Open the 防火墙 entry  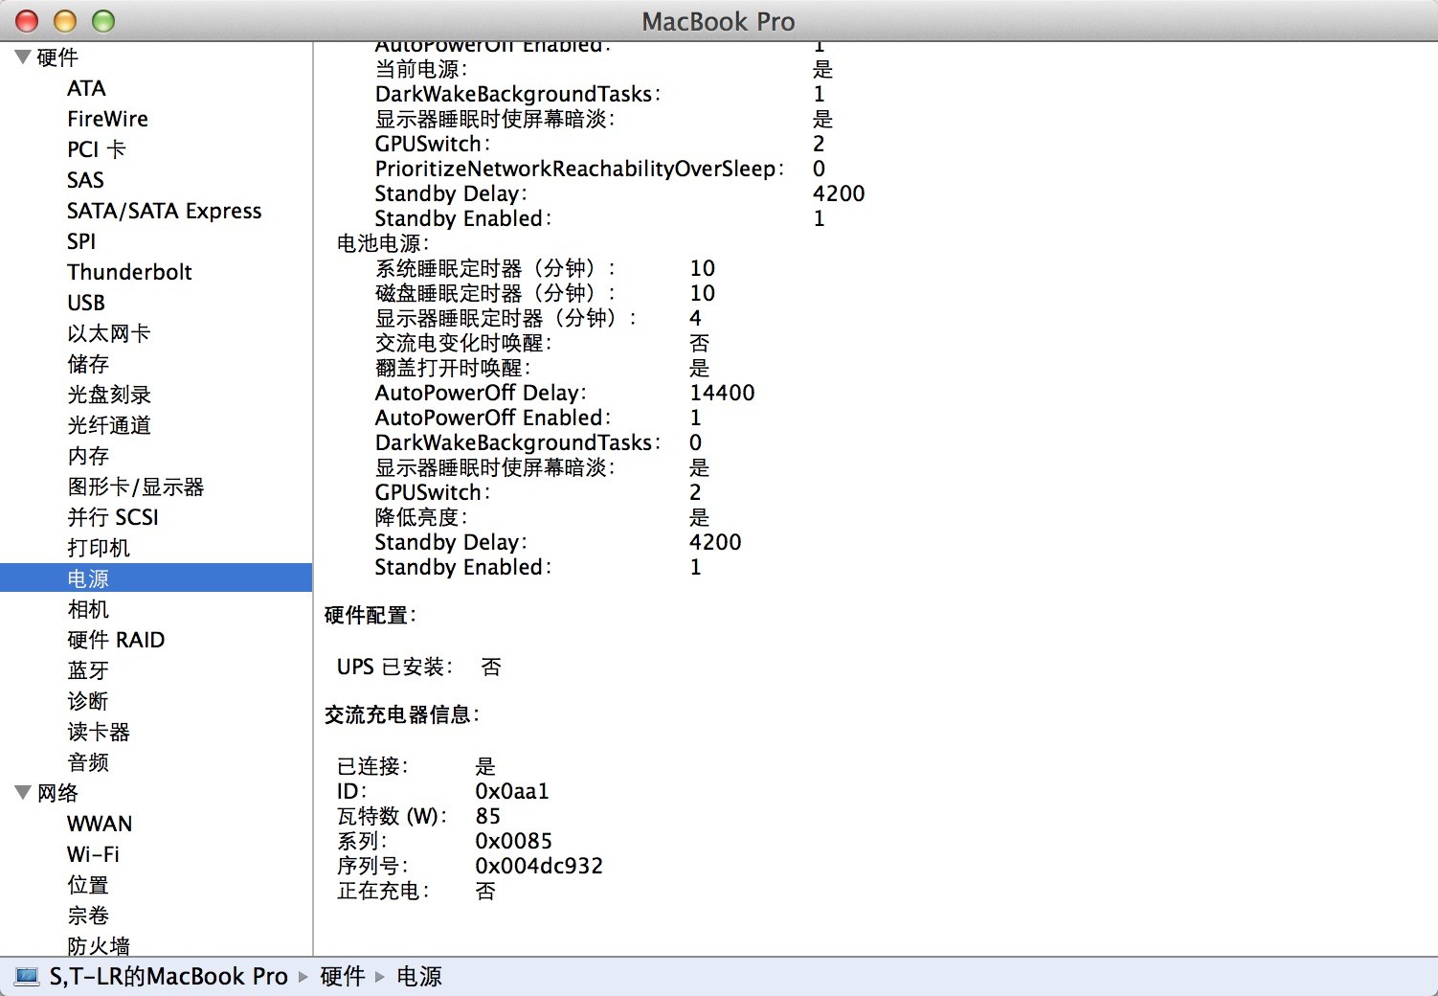[99, 945]
